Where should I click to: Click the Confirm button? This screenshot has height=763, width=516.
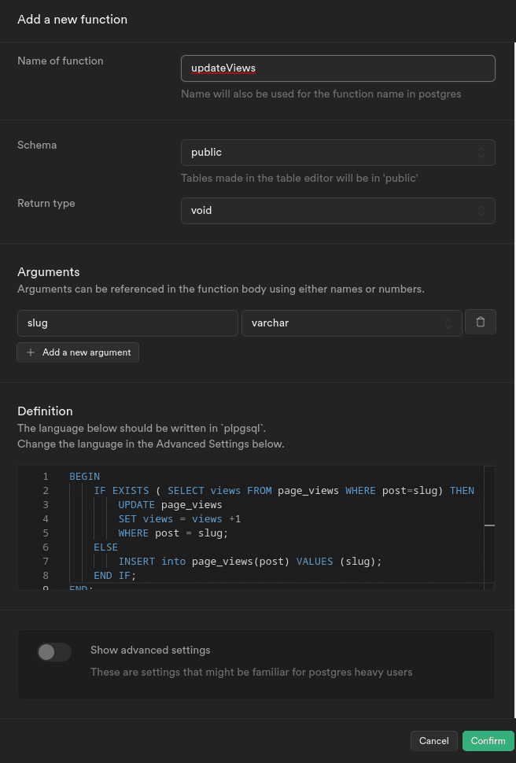tap(488, 740)
